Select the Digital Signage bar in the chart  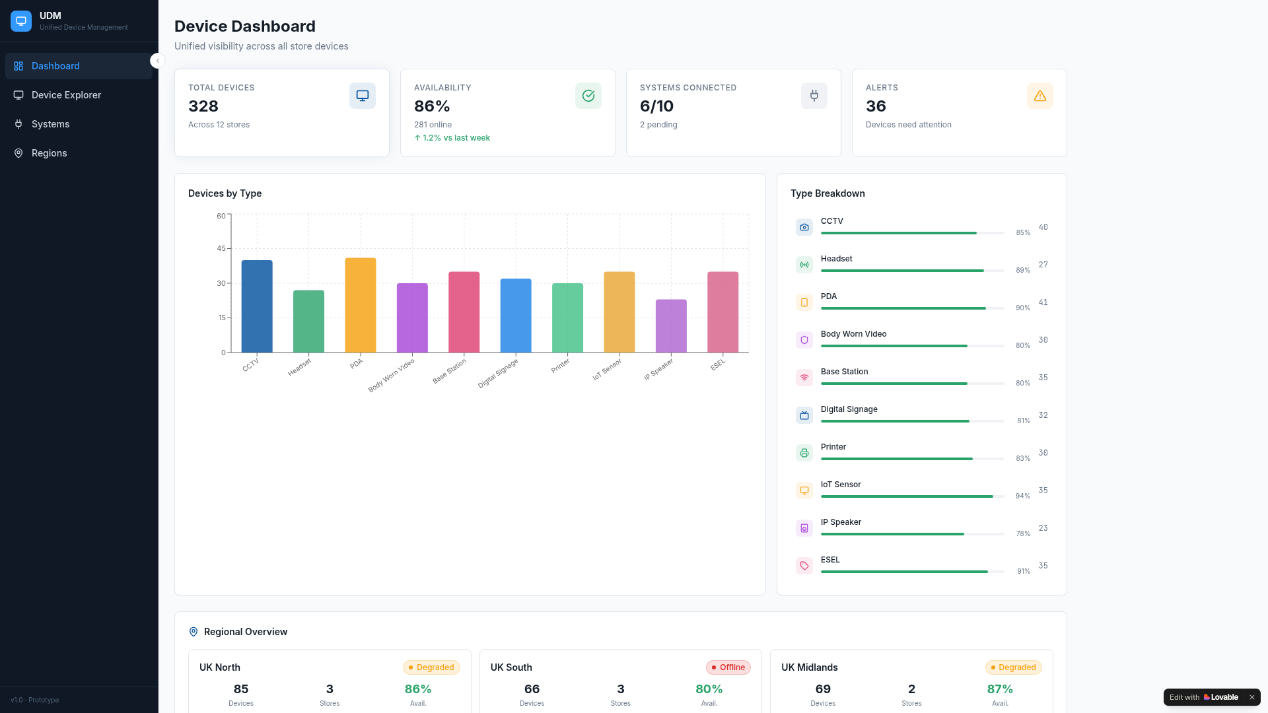(516, 316)
